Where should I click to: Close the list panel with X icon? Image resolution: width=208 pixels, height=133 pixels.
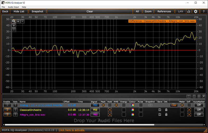pyautogui.click(x=204, y=97)
